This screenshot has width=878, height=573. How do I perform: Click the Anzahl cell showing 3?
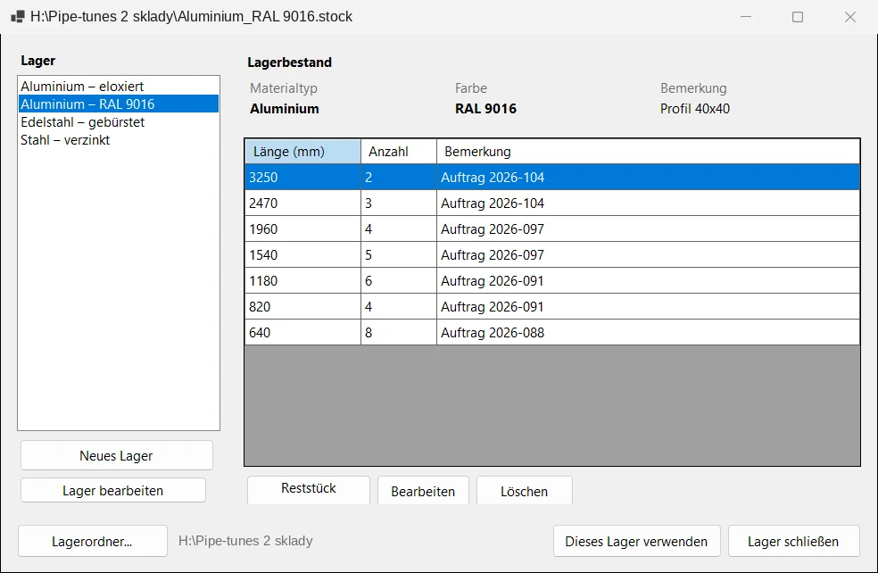pyautogui.click(x=399, y=203)
